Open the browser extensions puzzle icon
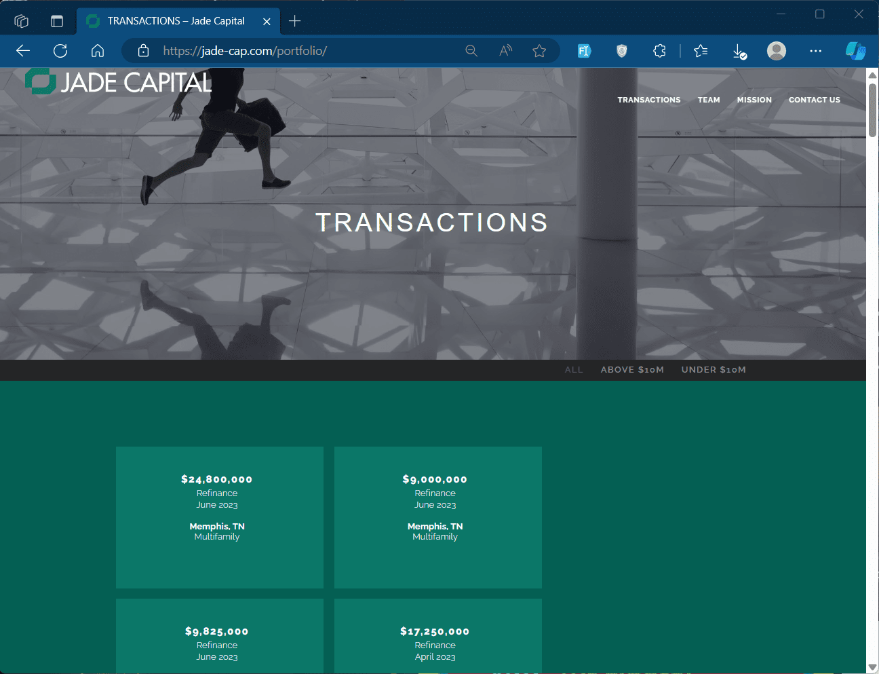Viewport: 879px width, 674px height. 659,51
